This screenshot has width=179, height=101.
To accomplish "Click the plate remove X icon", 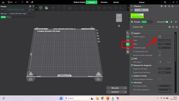I will 97,30.
